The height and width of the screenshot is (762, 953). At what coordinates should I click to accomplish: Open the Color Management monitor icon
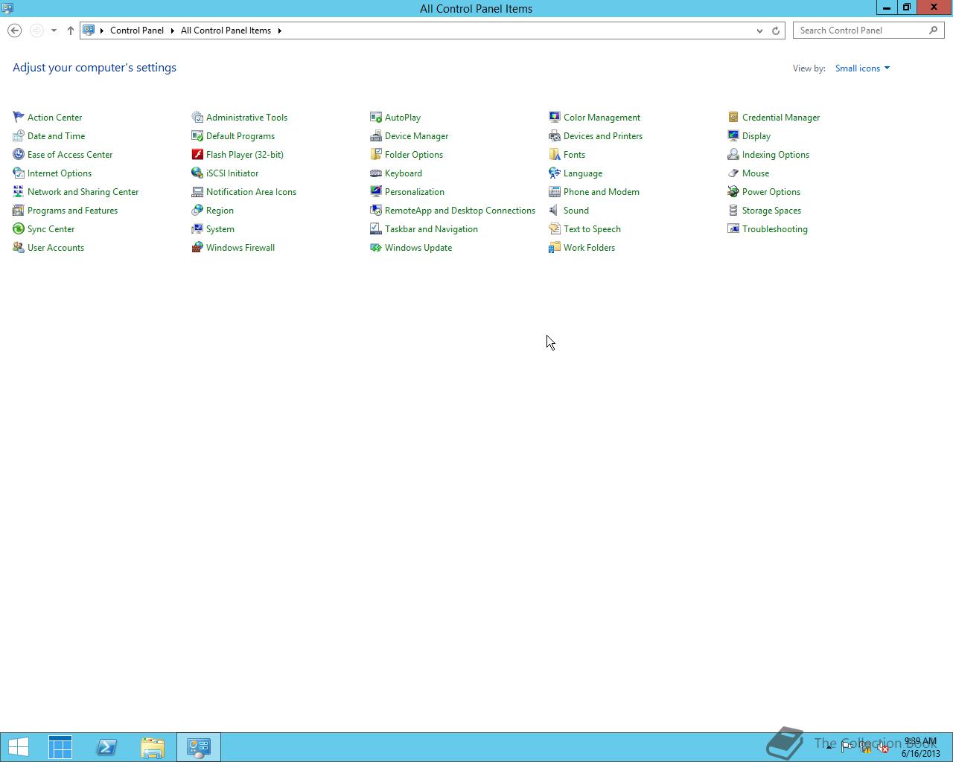tap(555, 117)
